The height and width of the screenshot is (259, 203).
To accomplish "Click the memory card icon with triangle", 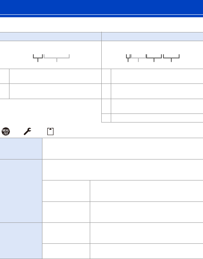I will tap(50, 132).
